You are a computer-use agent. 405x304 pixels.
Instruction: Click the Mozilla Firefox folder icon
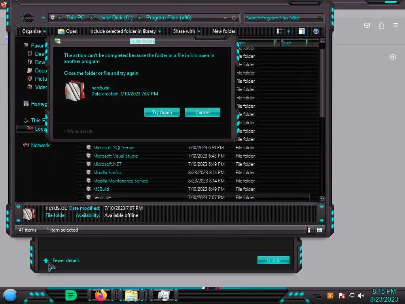click(89, 173)
